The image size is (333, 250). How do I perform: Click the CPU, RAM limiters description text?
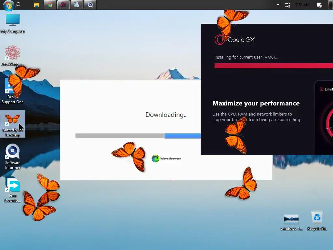click(256, 117)
